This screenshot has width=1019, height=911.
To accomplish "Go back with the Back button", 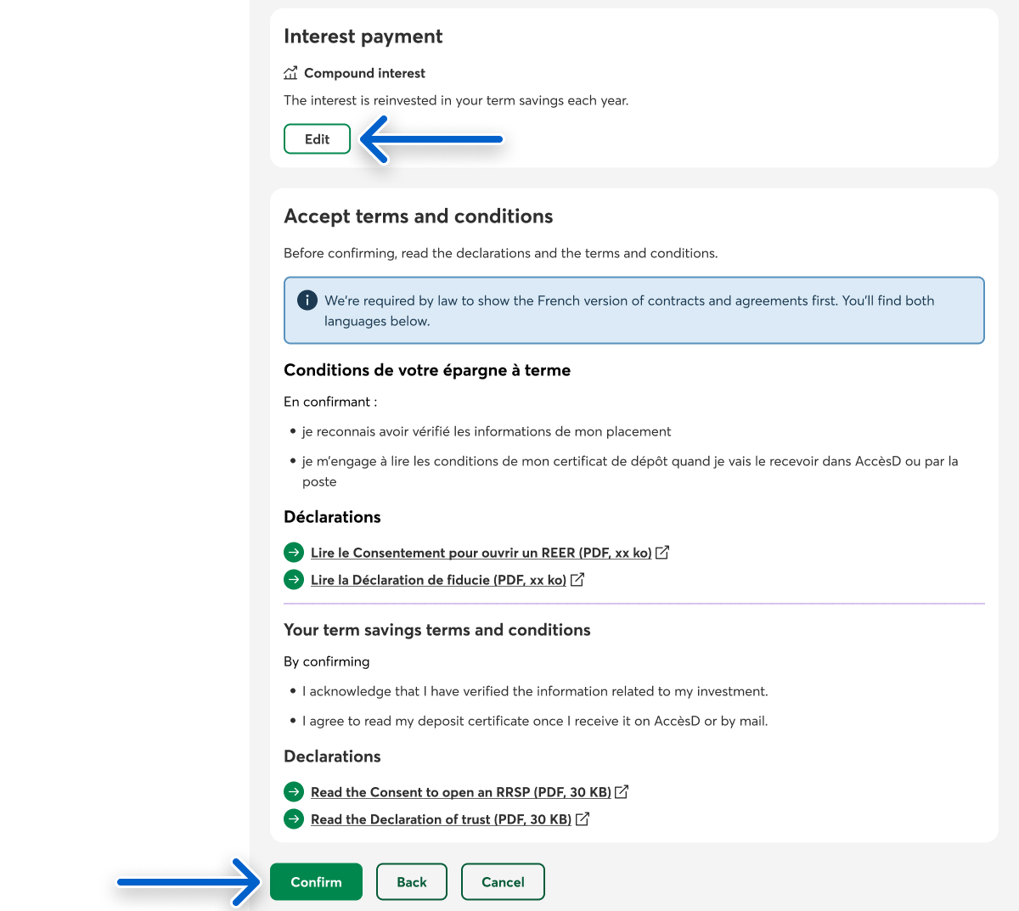I will click(412, 882).
